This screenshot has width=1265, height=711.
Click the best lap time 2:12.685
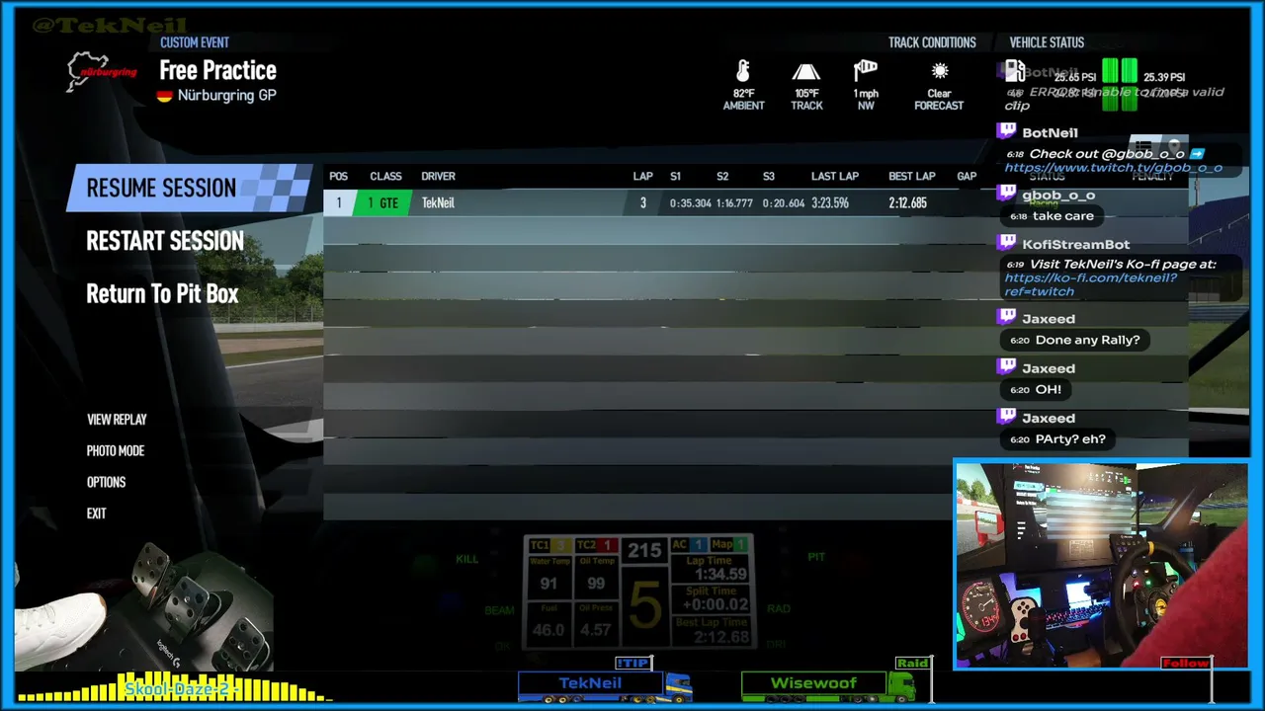907,203
